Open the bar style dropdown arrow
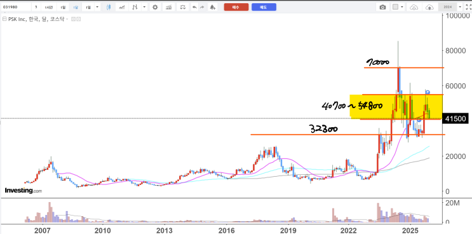This screenshot has width=472, height=234. pyautogui.click(x=145, y=7)
